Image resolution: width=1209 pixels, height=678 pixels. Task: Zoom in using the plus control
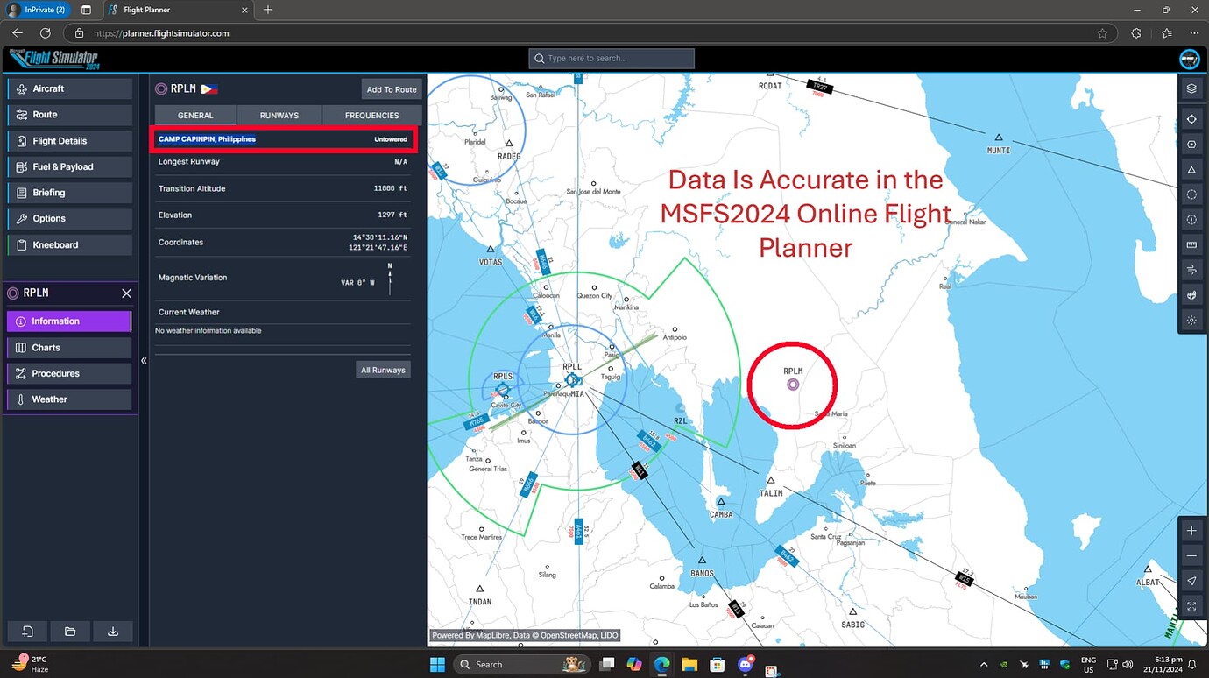click(x=1191, y=530)
